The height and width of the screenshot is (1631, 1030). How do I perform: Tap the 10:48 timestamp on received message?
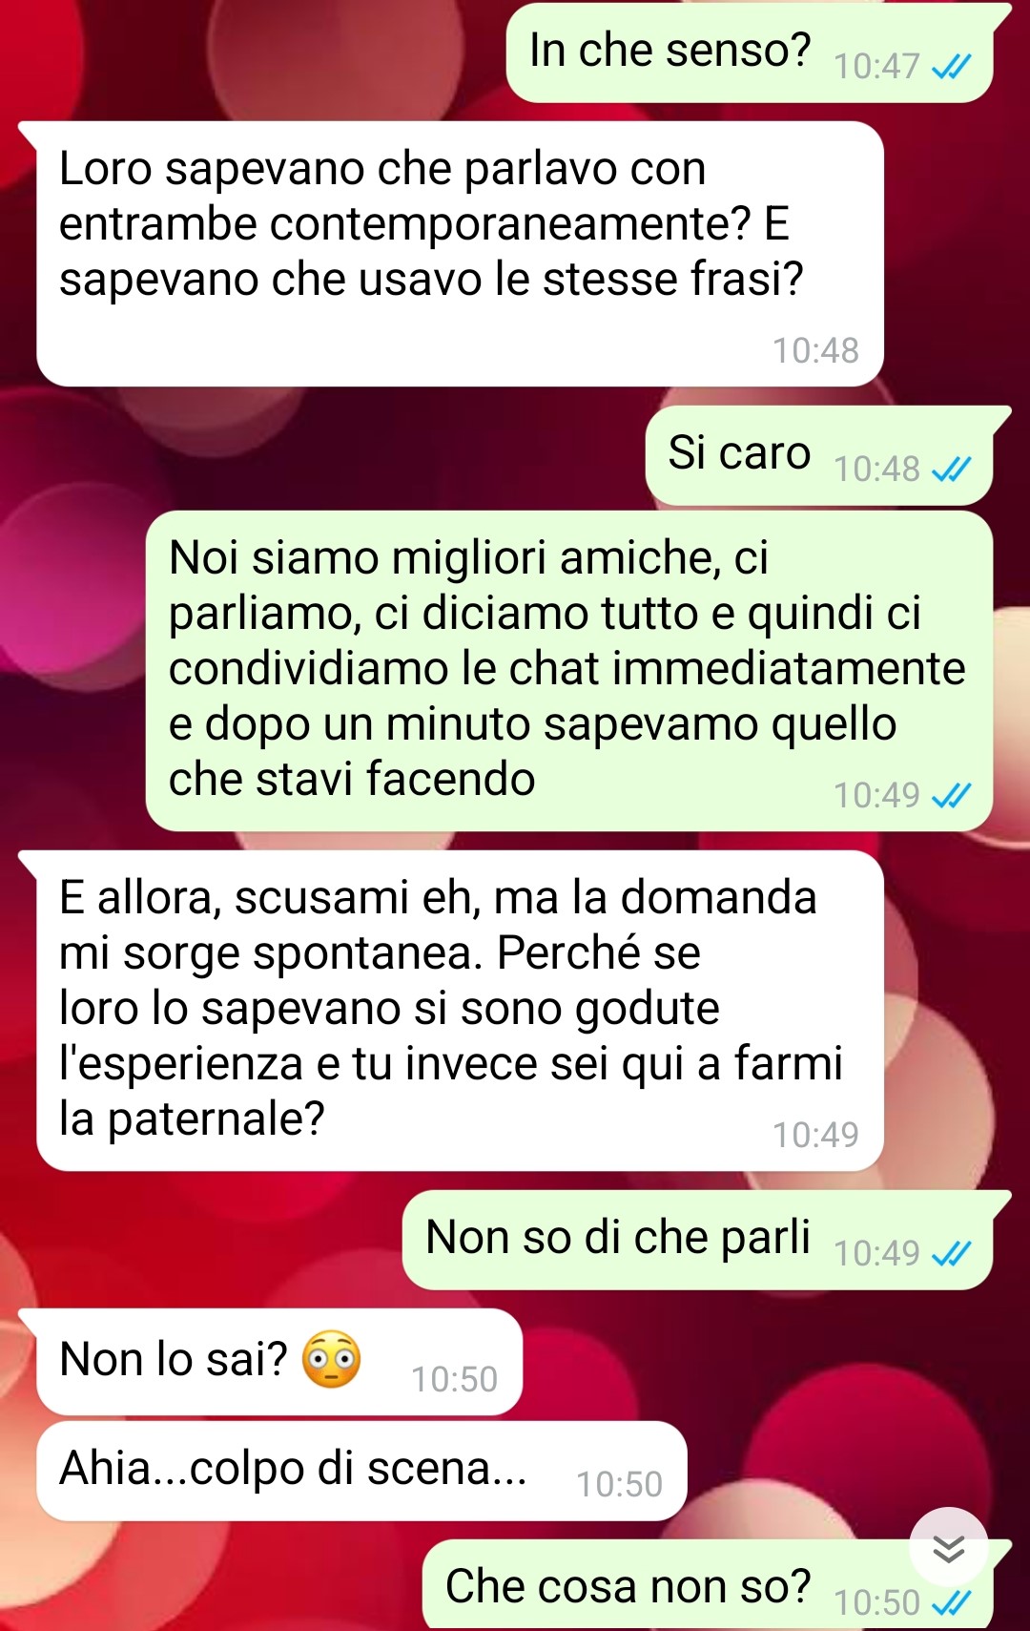pos(815,351)
